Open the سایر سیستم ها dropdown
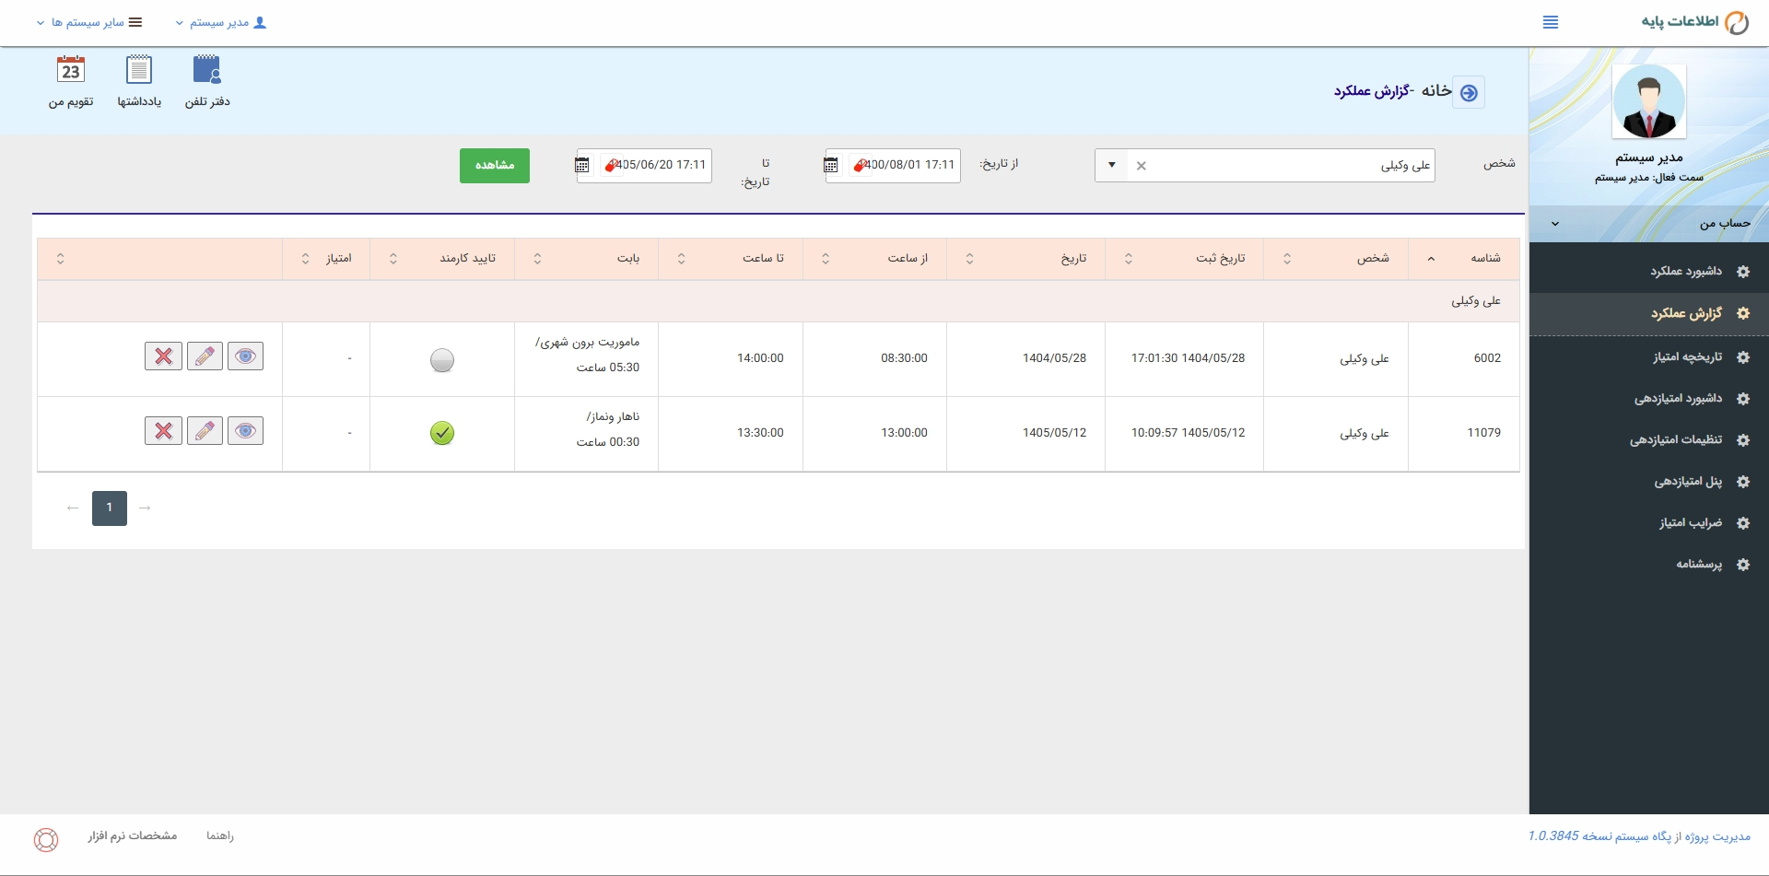This screenshot has width=1769, height=876. click(89, 22)
